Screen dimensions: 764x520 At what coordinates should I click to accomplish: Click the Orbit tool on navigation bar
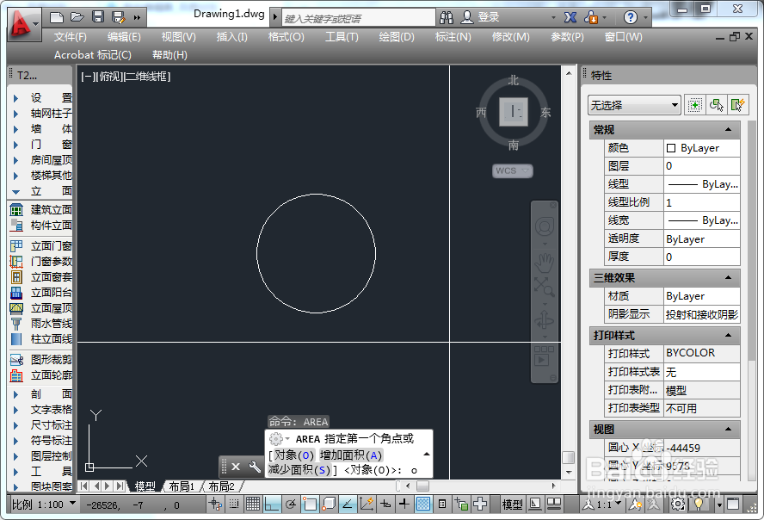(x=544, y=319)
